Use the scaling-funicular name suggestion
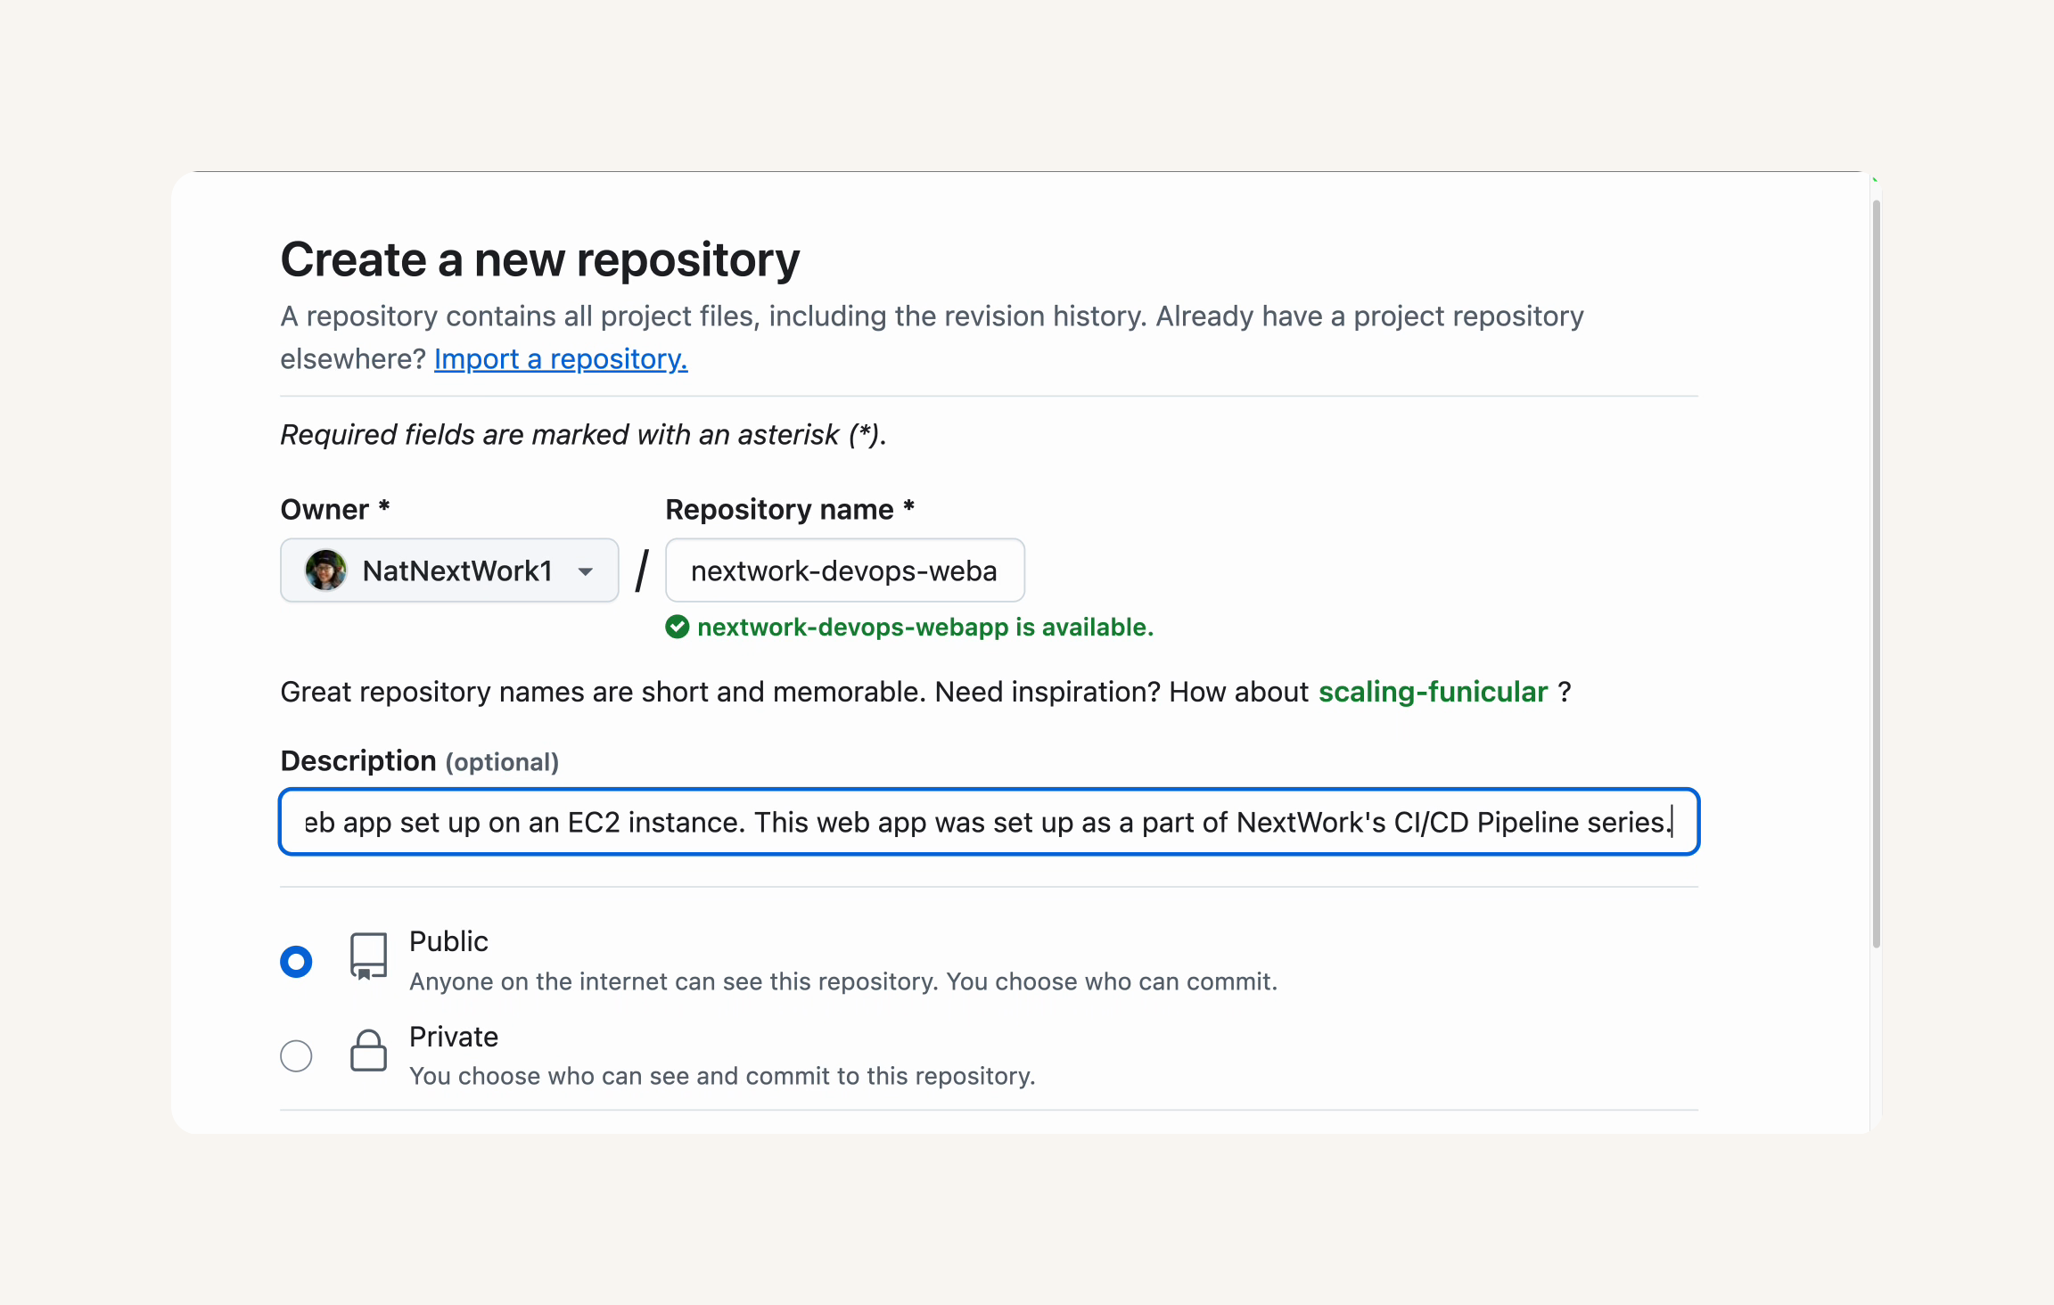 [1433, 693]
